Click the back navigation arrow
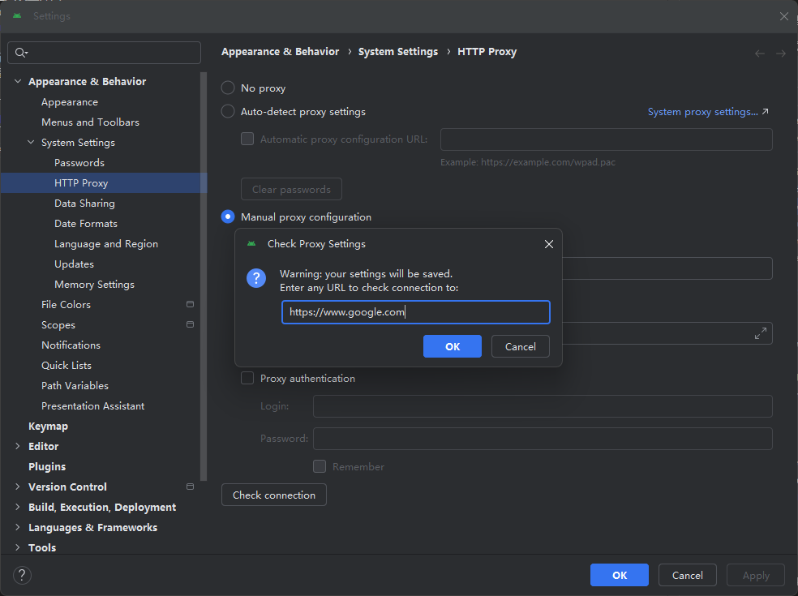The image size is (798, 596). click(760, 53)
